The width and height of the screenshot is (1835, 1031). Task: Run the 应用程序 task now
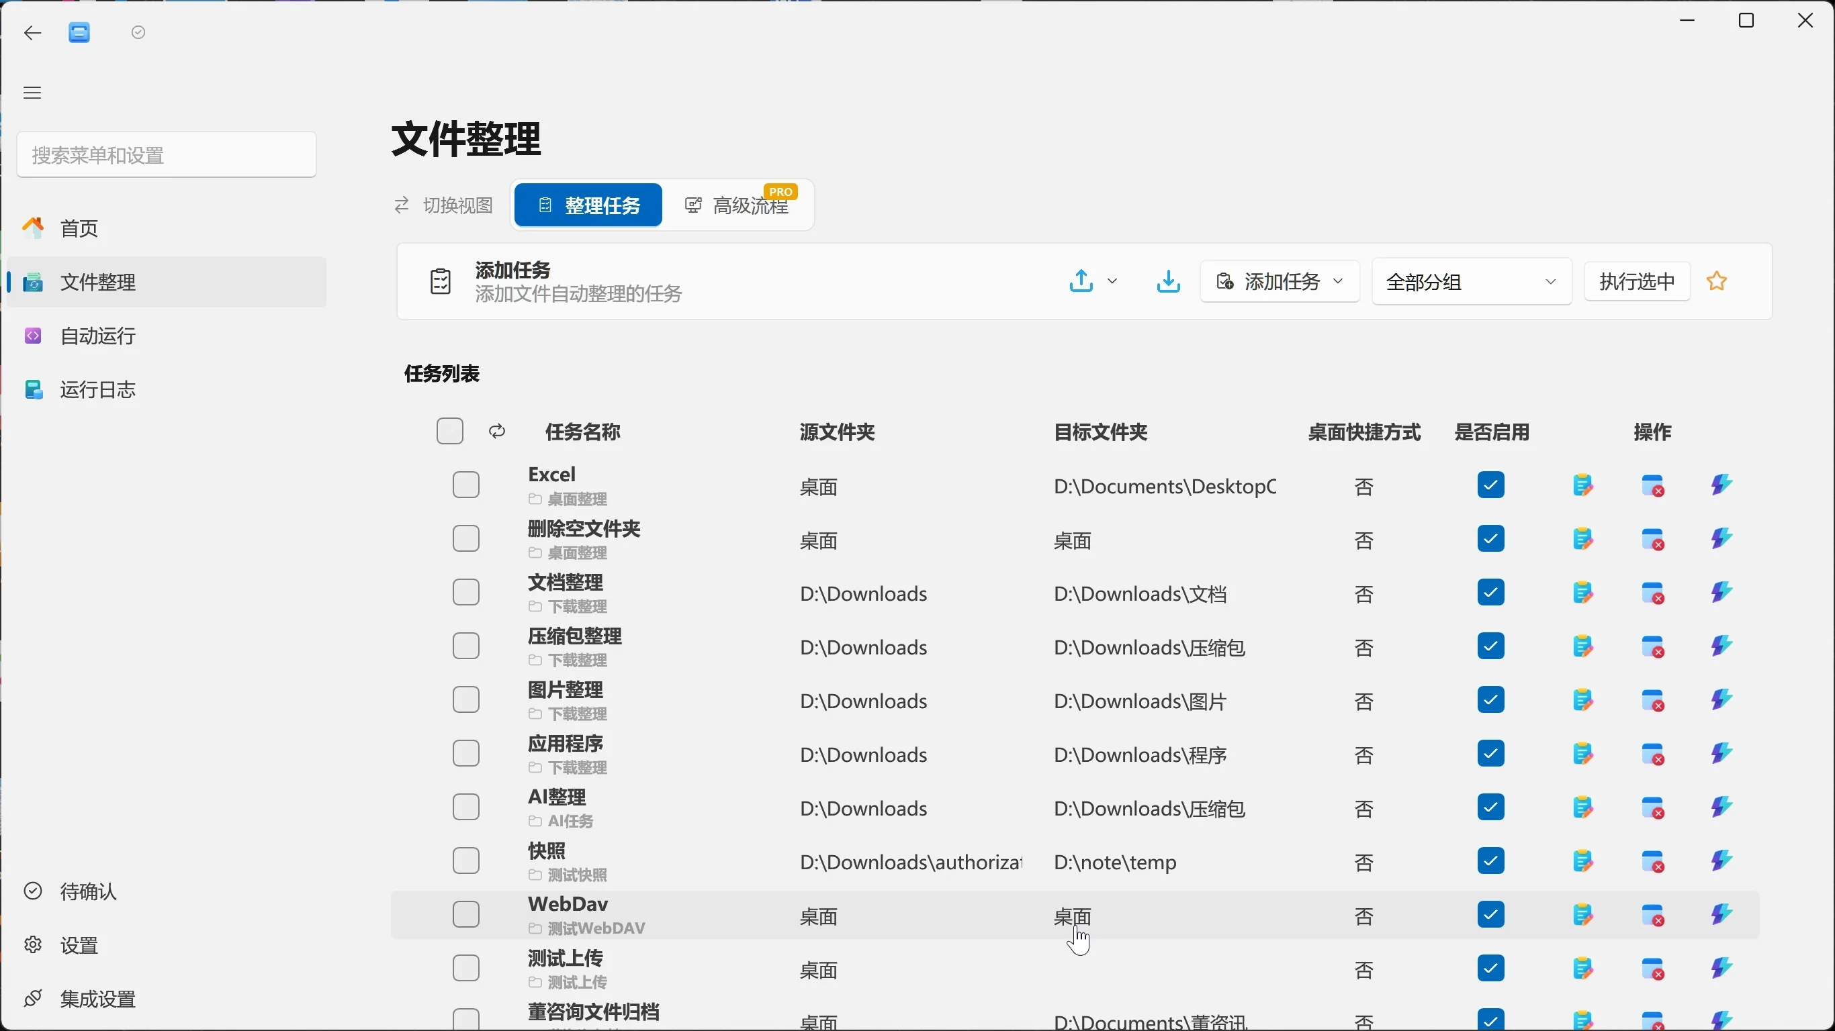(1721, 753)
